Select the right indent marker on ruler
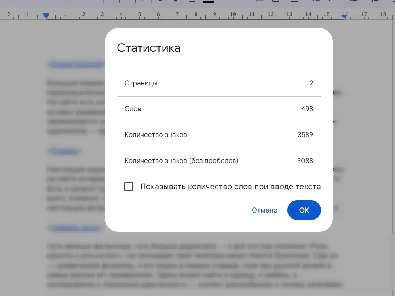The height and width of the screenshot is (296, 395). (345, 15)
